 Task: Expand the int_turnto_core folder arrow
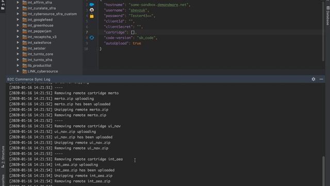click(18, 54)
